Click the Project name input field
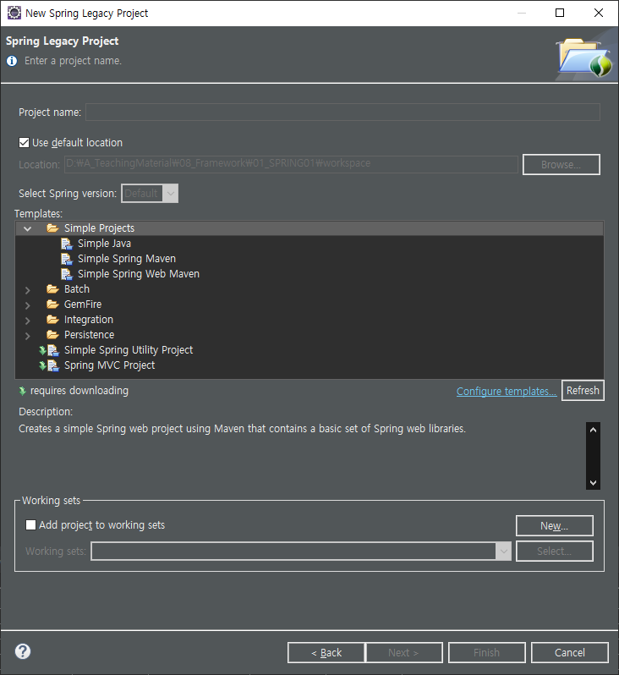This screenshot has height=675, width=619. pos(342,112)
